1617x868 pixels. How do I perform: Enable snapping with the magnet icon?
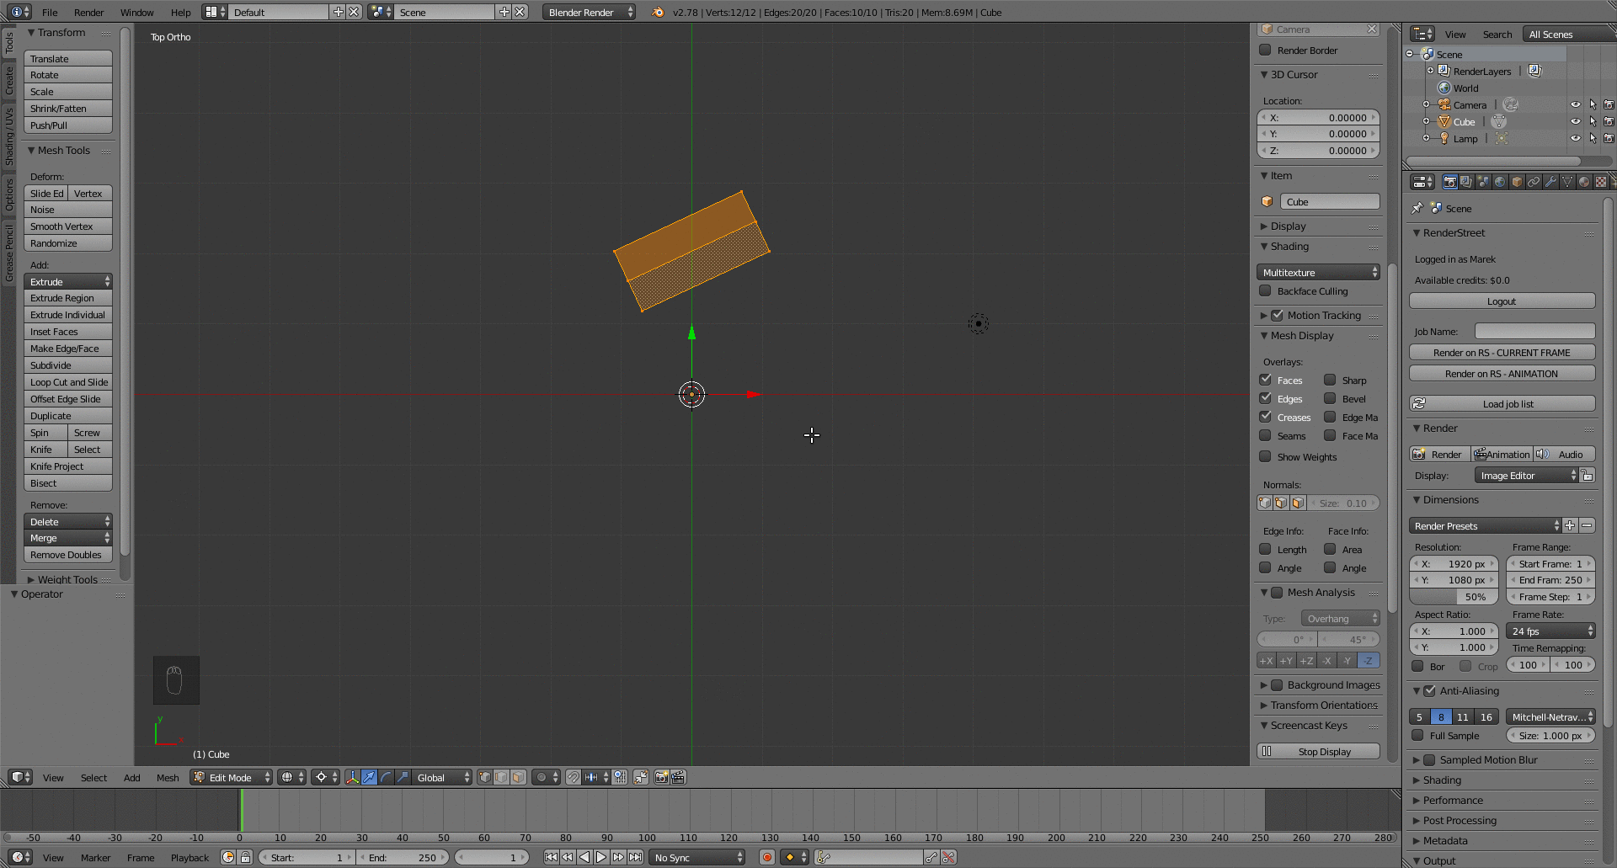point(574,777)
